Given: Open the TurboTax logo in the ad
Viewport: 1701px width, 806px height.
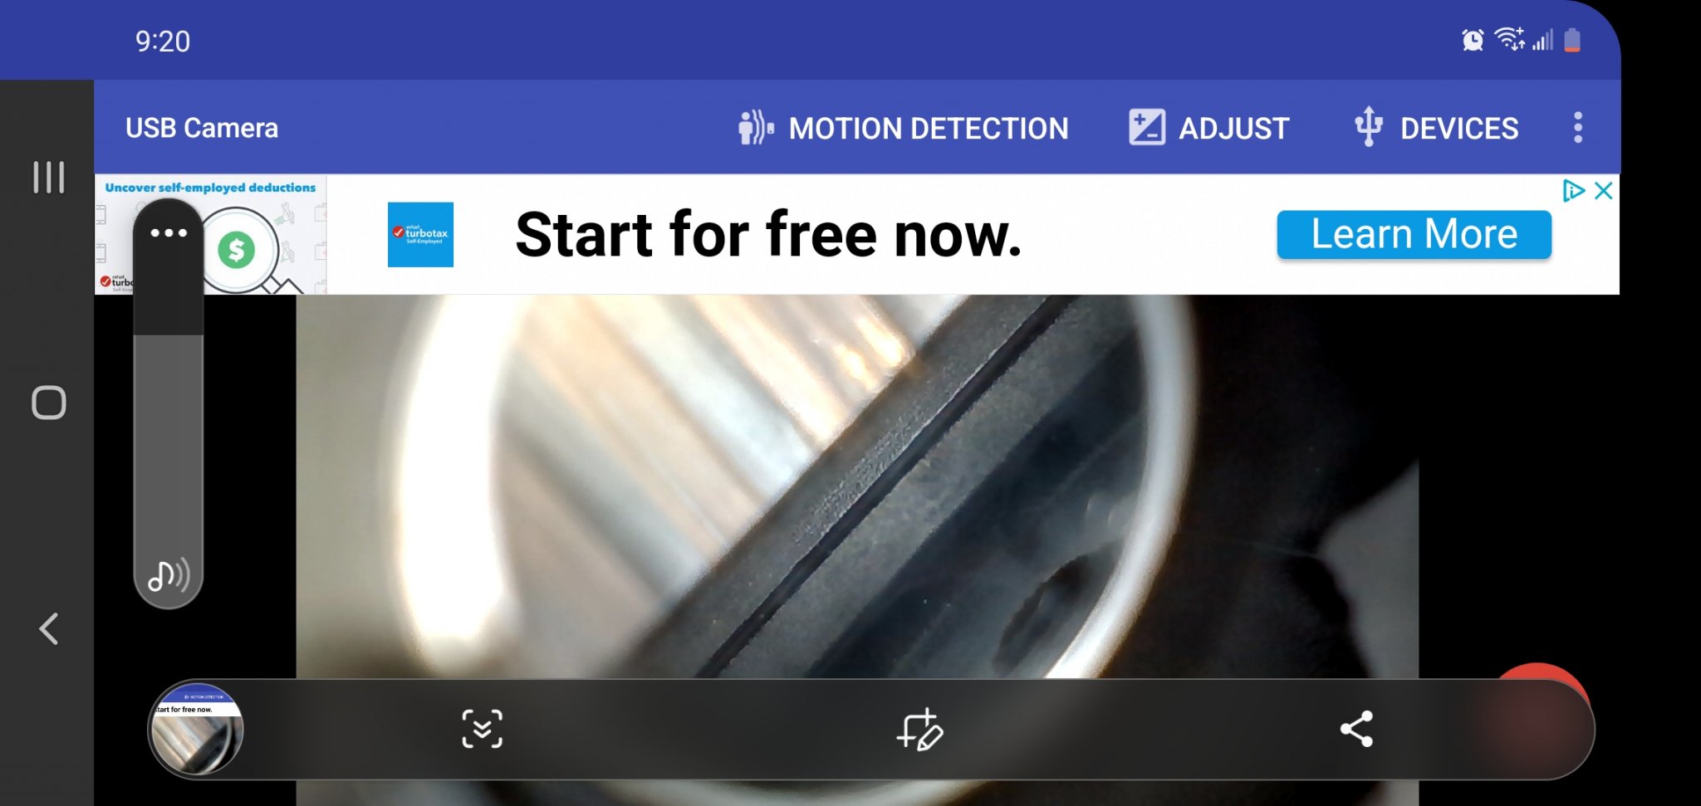Looking at the screenshot, I should click(420, 234).
